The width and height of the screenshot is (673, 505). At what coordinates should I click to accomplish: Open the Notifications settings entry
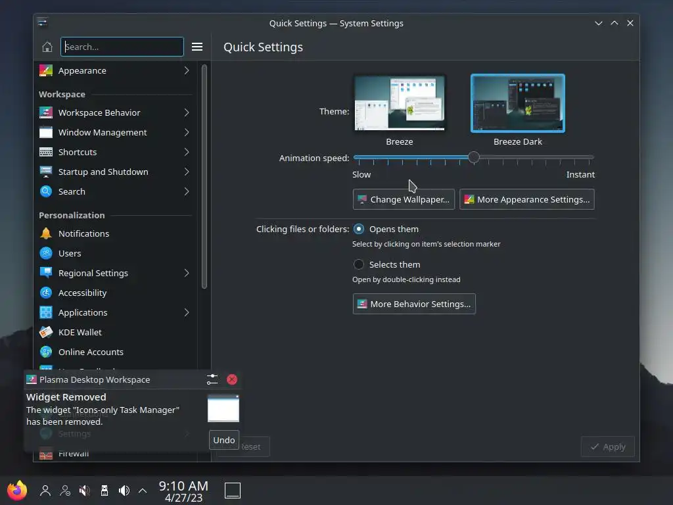pos(116,233)
